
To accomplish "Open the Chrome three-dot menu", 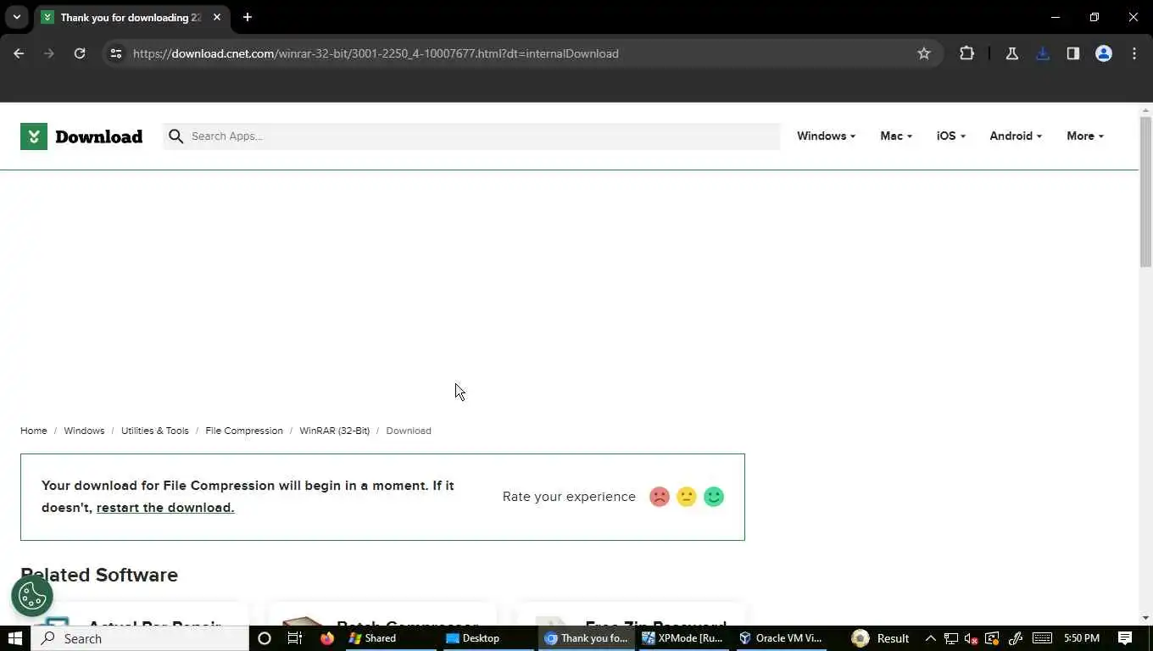I will point(1134,53).
